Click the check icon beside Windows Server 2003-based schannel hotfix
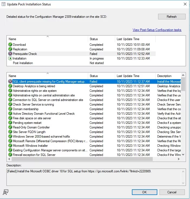This screenshot has height=199, width=190. pyautogui.click(x=10, y=136)
